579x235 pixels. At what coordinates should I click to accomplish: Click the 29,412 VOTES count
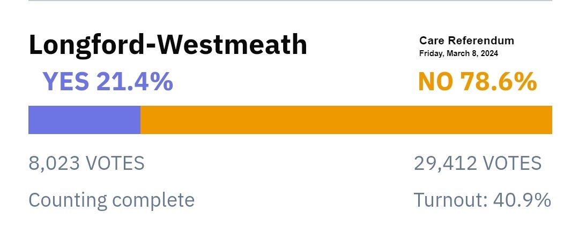(x=478, y=163)
